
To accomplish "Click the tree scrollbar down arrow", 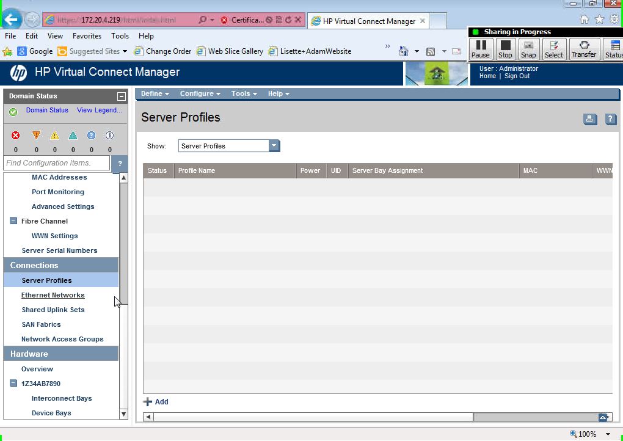I will coord(123,414).
